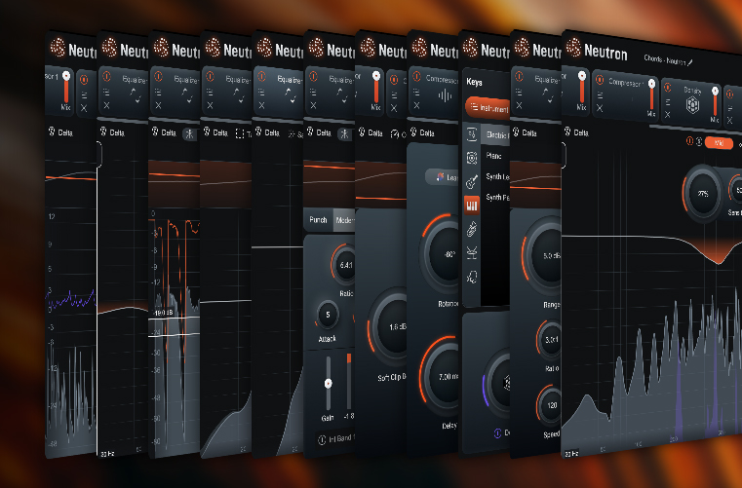Select the Synth Pa… entry in the Keys list
The image size is (742, 488).
[497, 198]
